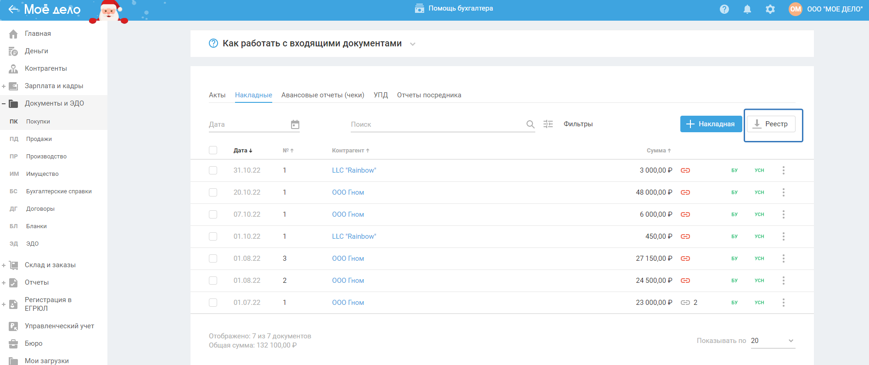Viewport: 869px width, 365px height.
Task: Click link icon for 31.10.22 invoice
Action: [685, 170]
